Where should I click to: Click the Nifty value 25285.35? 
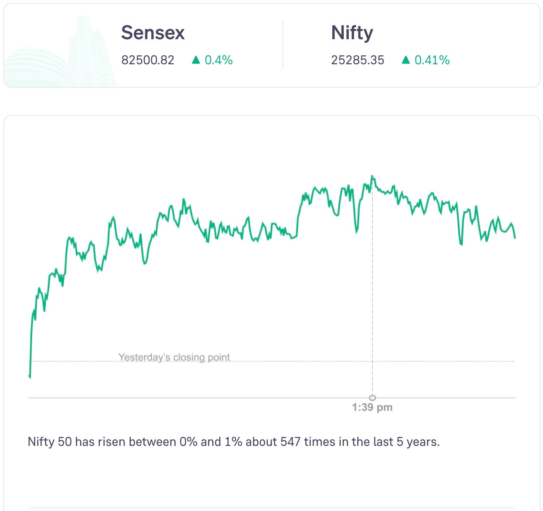click(357, 60)
